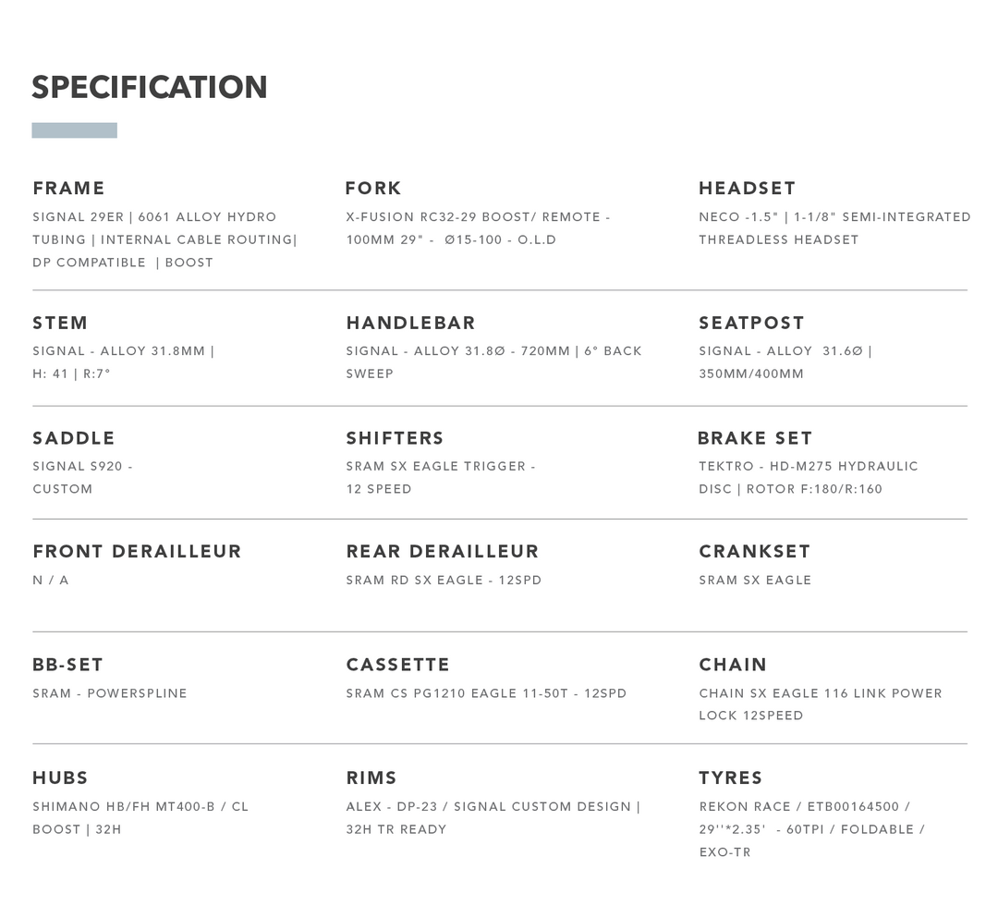Click the CRANKSET heading

click(x=754, y=552)
